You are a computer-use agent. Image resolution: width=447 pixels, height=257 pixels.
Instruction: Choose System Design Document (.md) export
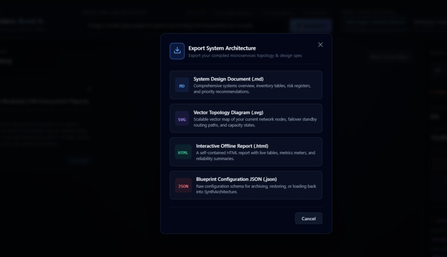coord(246,85)
